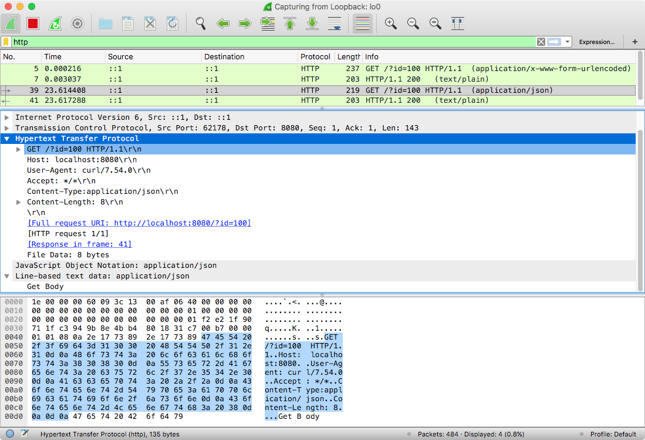The height and width of the screenshot is (440, 645).
Task: Open capture options gear icon
Action: coord(77,23)
